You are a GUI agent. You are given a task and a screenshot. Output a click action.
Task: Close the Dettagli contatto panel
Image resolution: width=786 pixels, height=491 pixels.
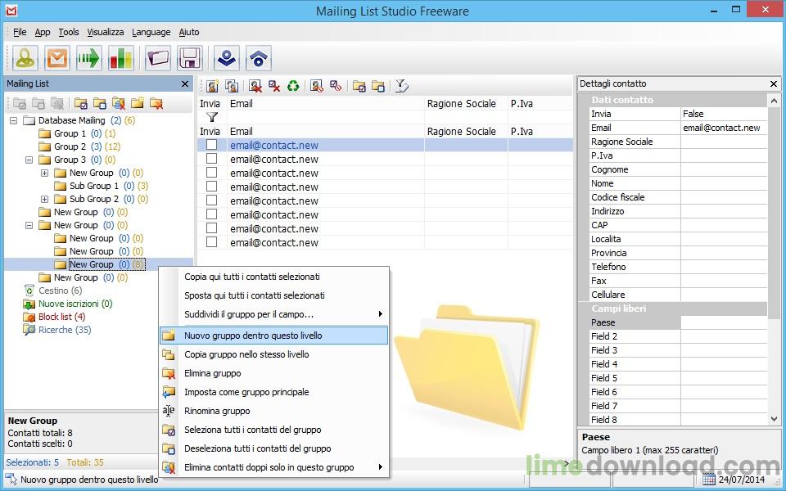[774, 83]
